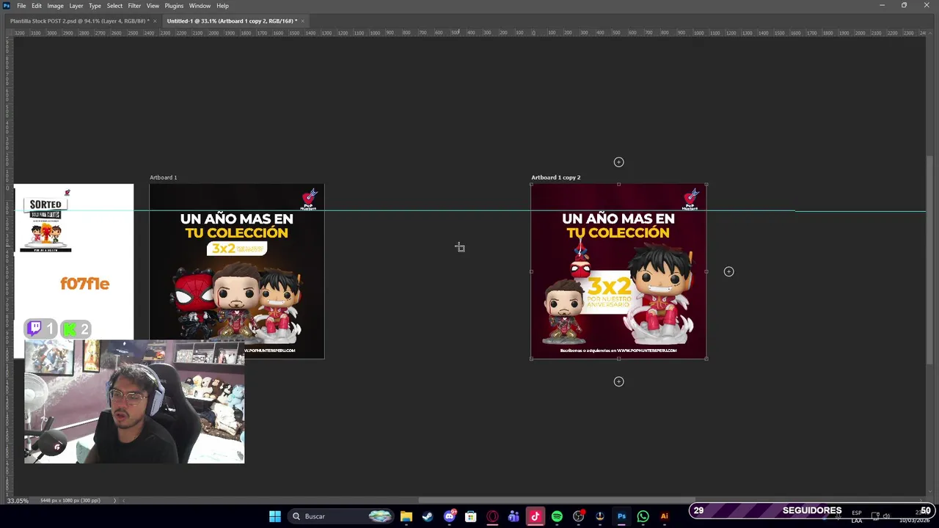Add new artboard right of Artboard 1 copy 2
Image resolution: width=939 pixels, height=528 pixels.
pos(728,271)
